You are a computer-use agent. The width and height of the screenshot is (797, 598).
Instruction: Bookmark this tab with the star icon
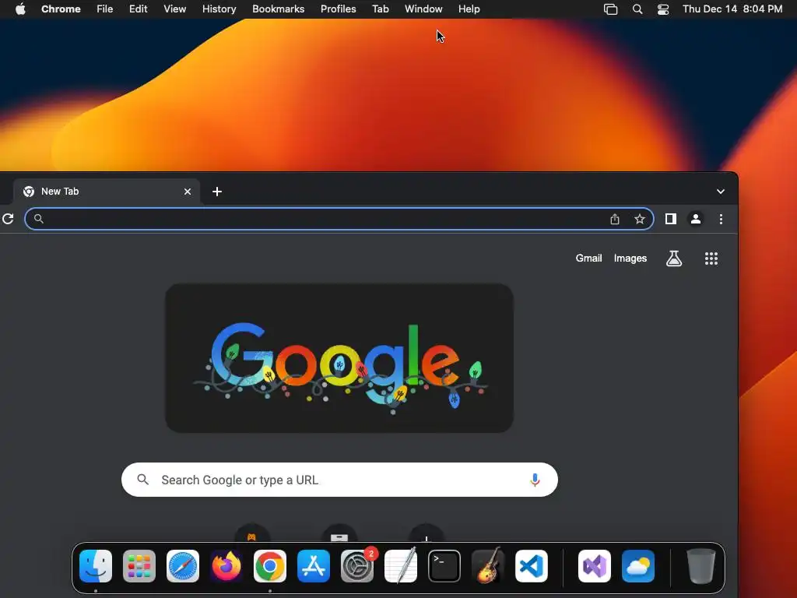click(640, 219)
